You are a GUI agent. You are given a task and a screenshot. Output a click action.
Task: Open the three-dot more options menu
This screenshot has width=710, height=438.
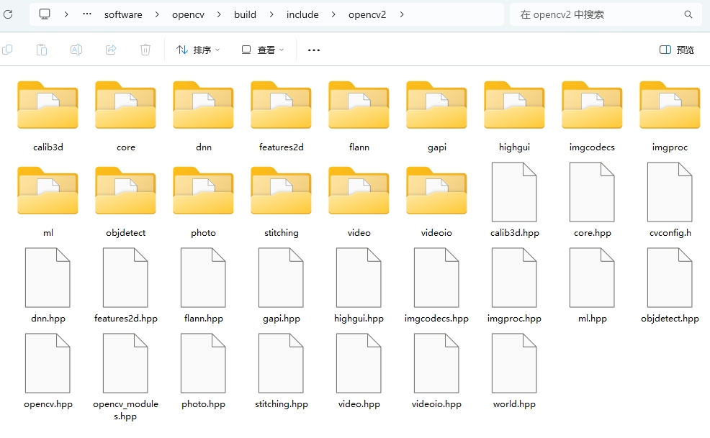point(314,50)
